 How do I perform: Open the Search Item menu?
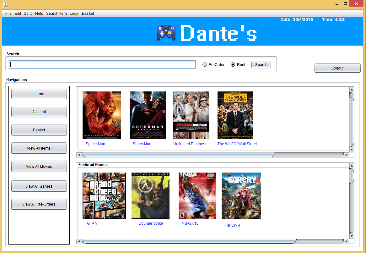[57, 14]
